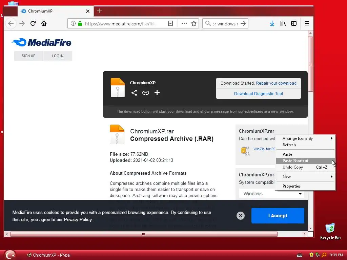The height and width of the screenshot is (260, 347).
Task: Click the green padlock security icon
Action: pos(80,23)
